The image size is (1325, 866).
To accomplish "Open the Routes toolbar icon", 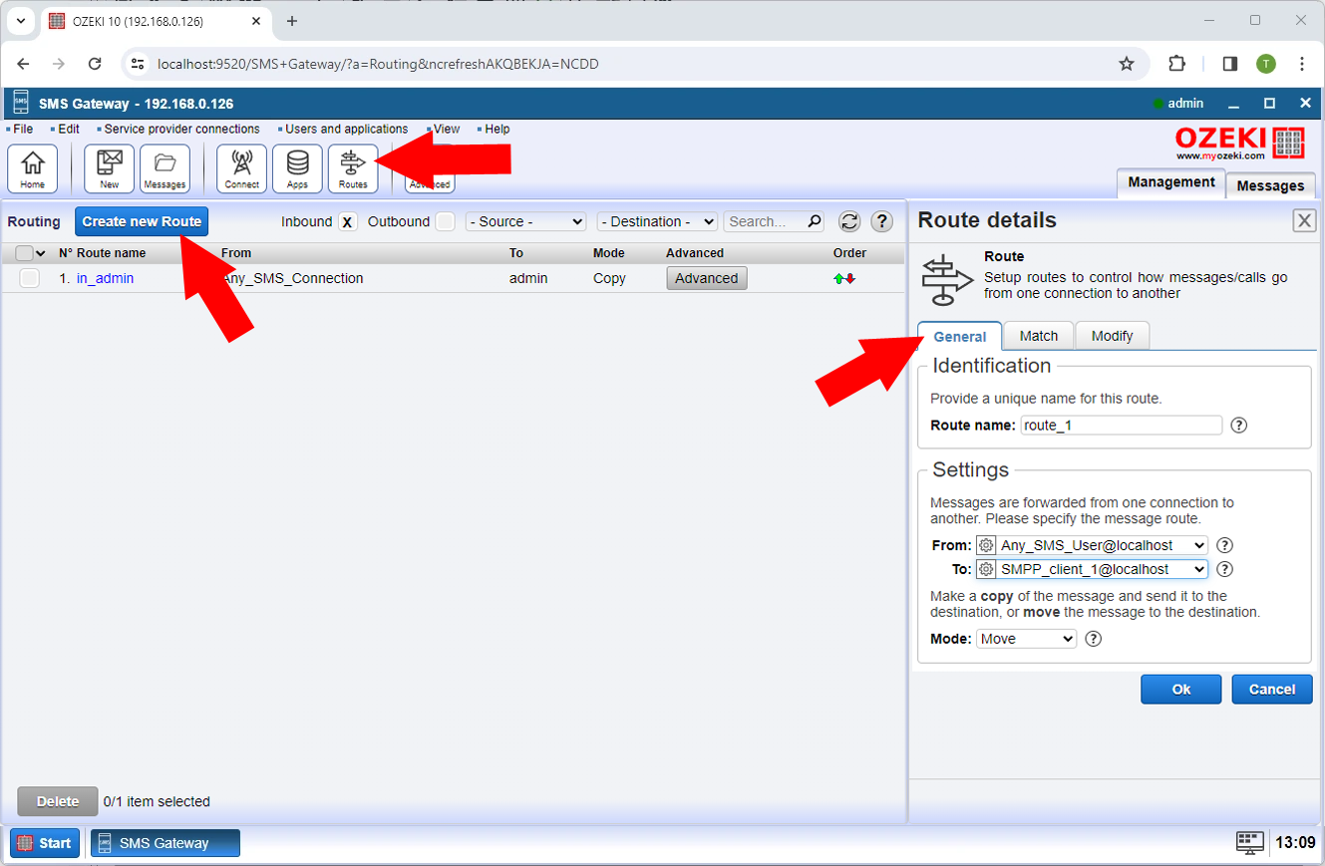I will [x=353, y=168].
